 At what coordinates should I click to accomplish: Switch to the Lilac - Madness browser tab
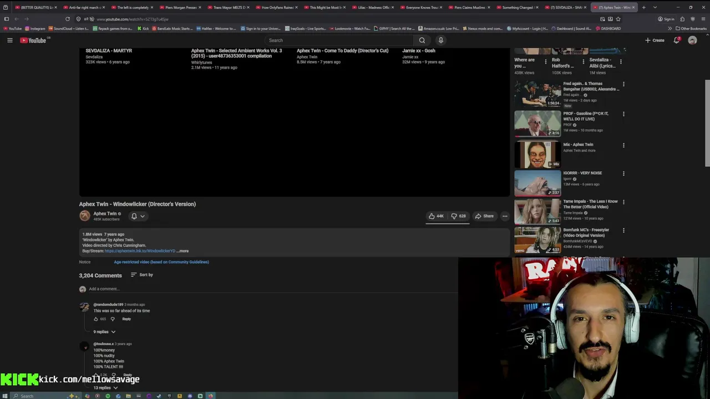(374, 7)
